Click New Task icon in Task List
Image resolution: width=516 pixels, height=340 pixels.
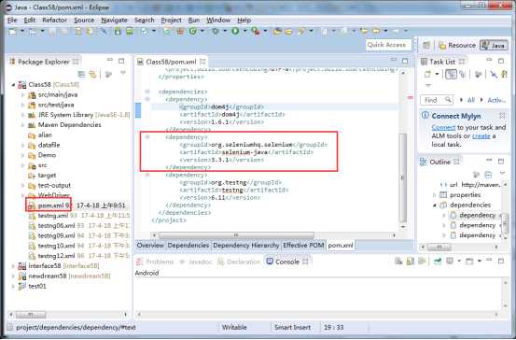[427, 75]
